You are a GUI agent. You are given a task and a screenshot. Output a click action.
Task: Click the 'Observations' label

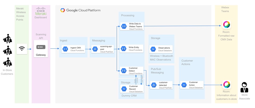[x=164, y=48]
